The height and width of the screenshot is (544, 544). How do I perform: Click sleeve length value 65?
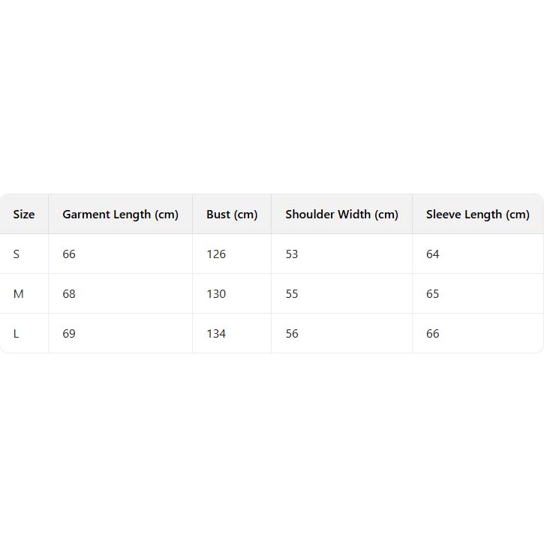pos(433,294)
